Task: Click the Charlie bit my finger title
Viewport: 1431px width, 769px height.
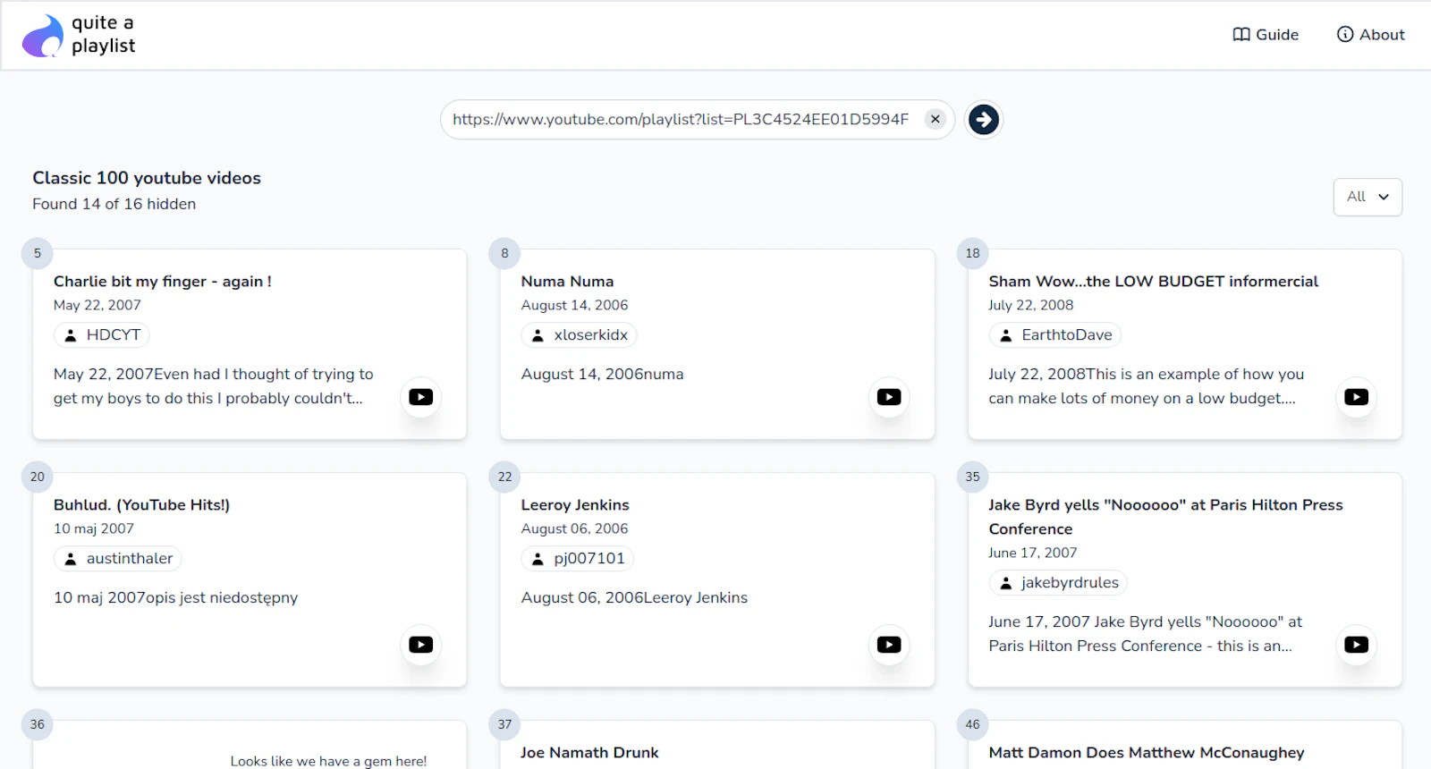Action: tap(163, 282)
